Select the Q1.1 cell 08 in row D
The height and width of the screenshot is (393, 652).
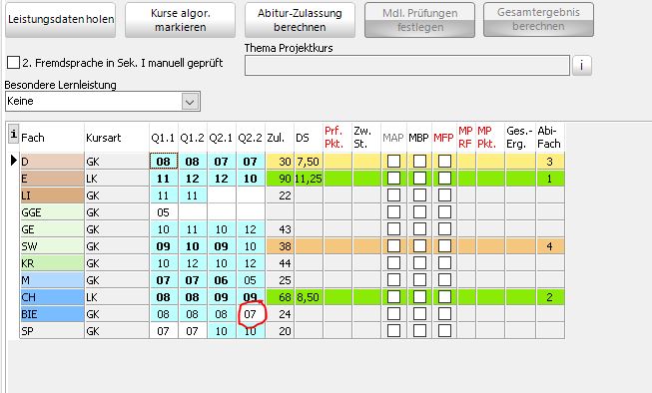point(164,162)
